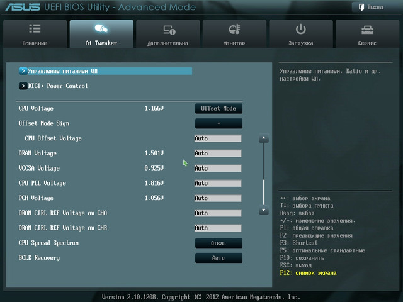Change the Offset Mode Sign plus selector
Viewport: 403px width, 302px height.
tap(219, 123)
